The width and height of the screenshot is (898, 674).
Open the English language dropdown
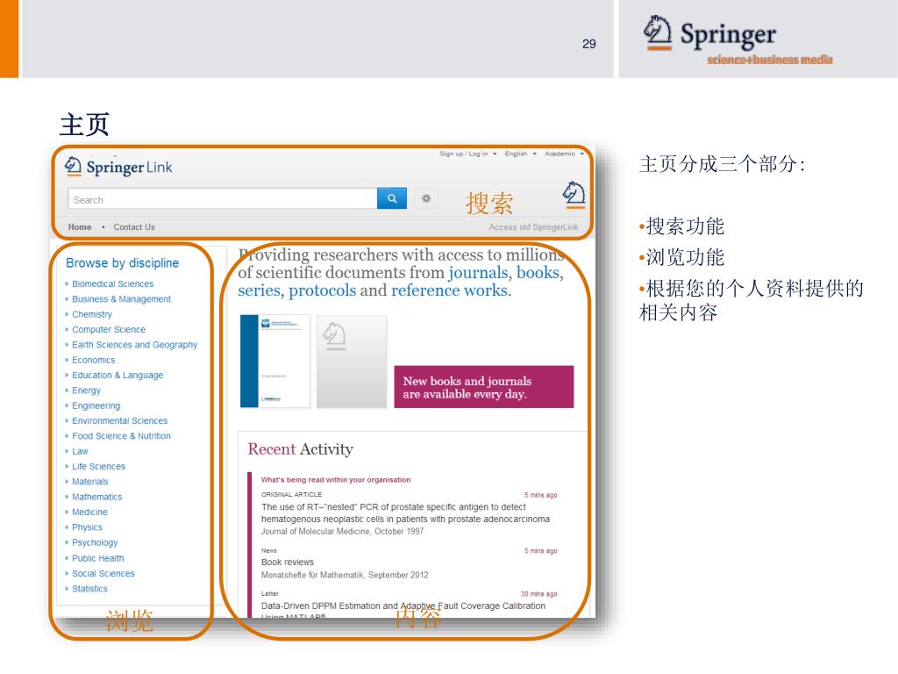click(520, 154)
